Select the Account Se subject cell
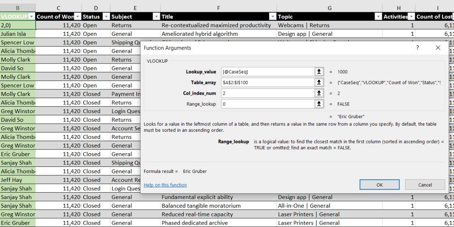 pos(125,128)
